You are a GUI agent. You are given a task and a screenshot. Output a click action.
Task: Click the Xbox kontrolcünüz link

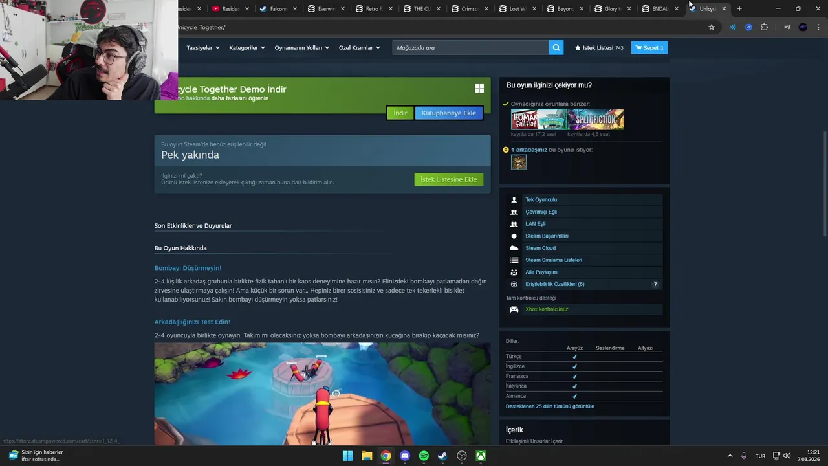pyautogui.click(x=547, y=309)
